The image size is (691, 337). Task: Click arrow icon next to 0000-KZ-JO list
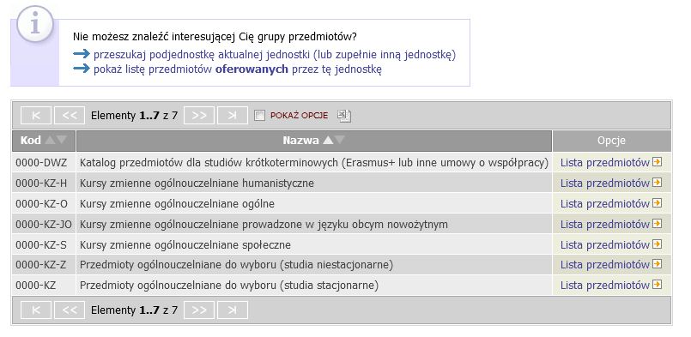coord(657,223)
